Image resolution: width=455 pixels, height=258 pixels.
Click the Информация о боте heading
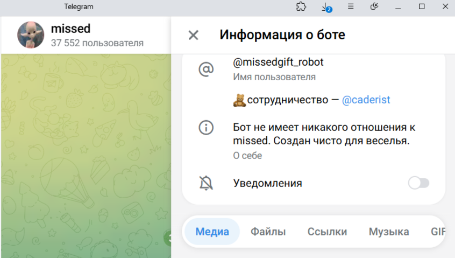coord(282,35)
